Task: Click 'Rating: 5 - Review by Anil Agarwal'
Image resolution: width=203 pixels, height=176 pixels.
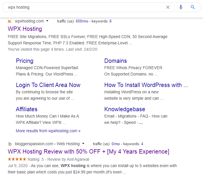Action: click(x=58, y=159)
